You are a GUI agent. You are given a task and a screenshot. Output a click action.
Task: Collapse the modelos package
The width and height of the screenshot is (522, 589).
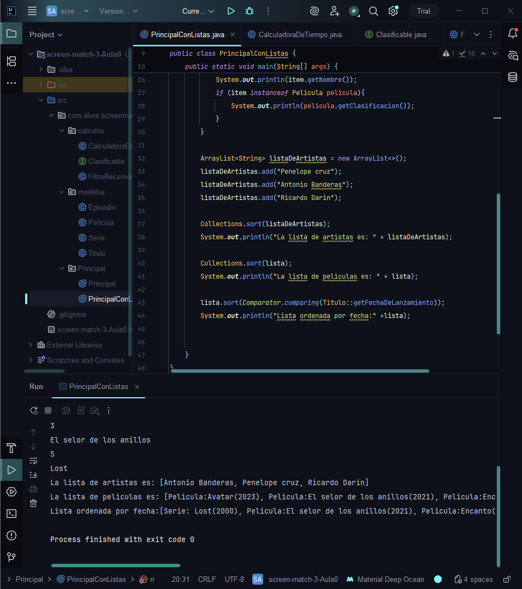tap(62, 192)
